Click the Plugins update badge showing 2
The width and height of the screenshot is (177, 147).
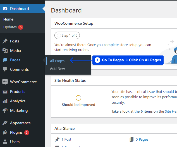tap(27, 133)
